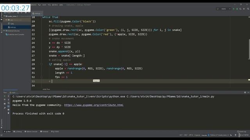The width and height of the screenshot is (250, 140).
Task: Open the Project tool window strip
Action: click(x=2, y=16)
